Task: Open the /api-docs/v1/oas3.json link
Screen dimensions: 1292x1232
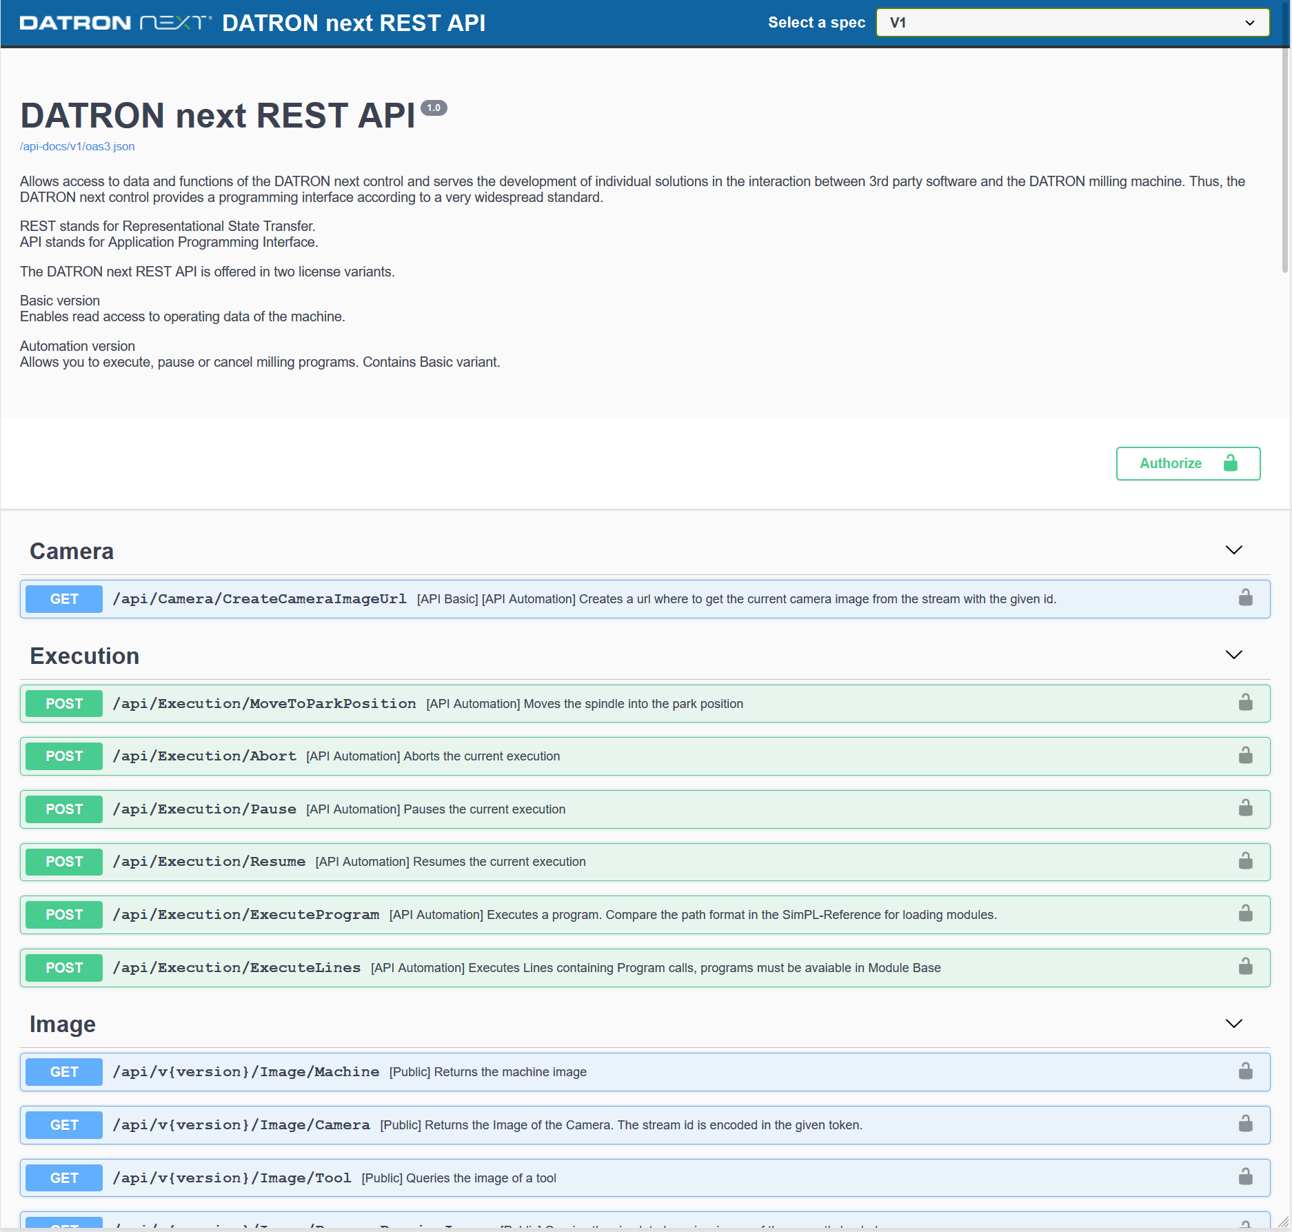Action: (x=77, y=146)
